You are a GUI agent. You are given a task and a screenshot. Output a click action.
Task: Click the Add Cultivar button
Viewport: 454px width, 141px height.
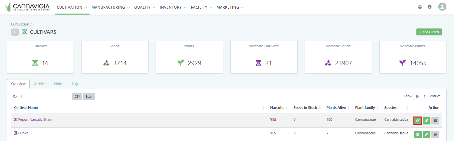[x=429, y=32]
